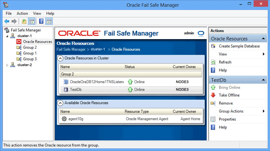Click the green Refresh icon in Actions
This screenshot has height=151, width=270.
(x=213, y=62)
